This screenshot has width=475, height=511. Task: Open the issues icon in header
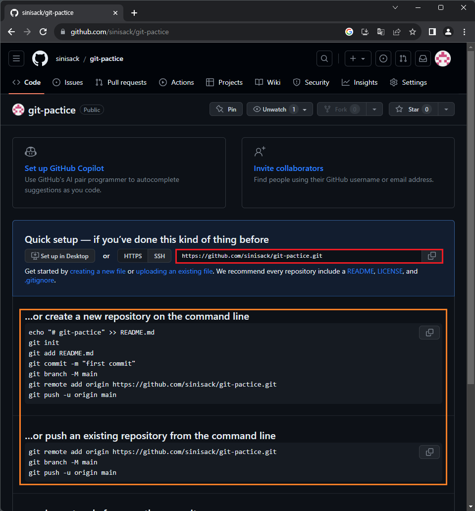tap(383, 58)
